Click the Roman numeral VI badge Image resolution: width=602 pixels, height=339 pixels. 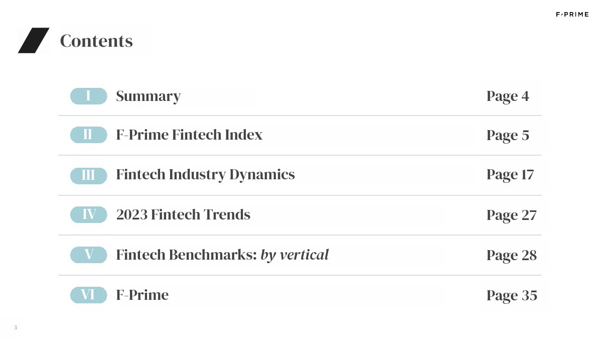[89, 295]
